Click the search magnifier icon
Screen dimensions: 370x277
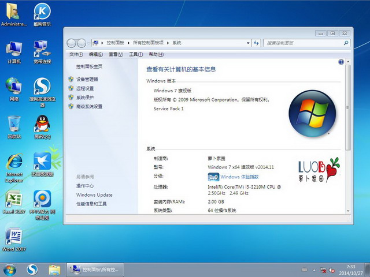346,43
